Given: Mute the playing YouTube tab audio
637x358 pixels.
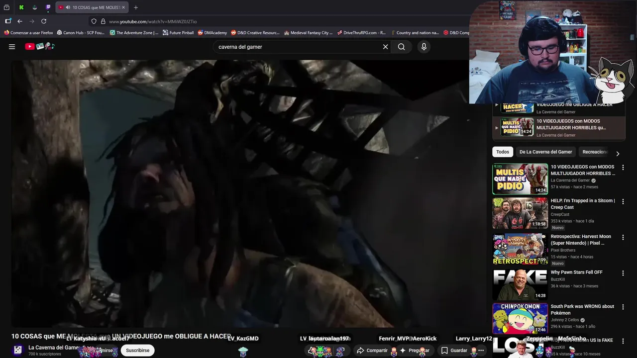Looking at the screenshot, I should point(67,7).
